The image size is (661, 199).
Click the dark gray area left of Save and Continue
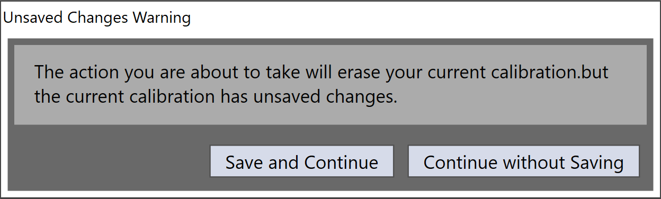[x=109, y=161]
